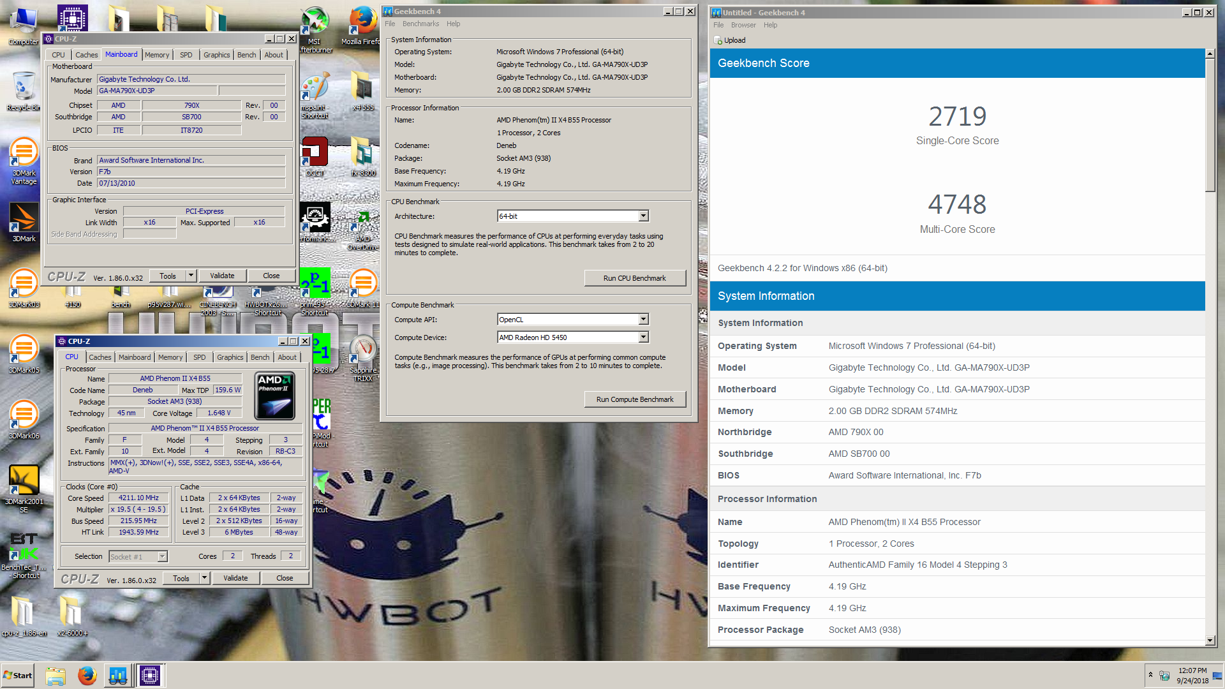Click BIOS date field 07/13/2010
The width and height of the screenshot is (1225, 689).
pos(191,184)
